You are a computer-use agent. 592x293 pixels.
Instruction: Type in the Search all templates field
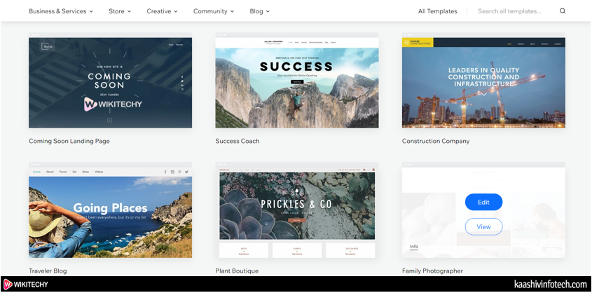pos(511,11)
